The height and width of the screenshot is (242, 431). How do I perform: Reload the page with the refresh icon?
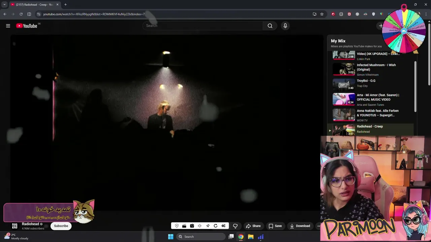point(21,14)
